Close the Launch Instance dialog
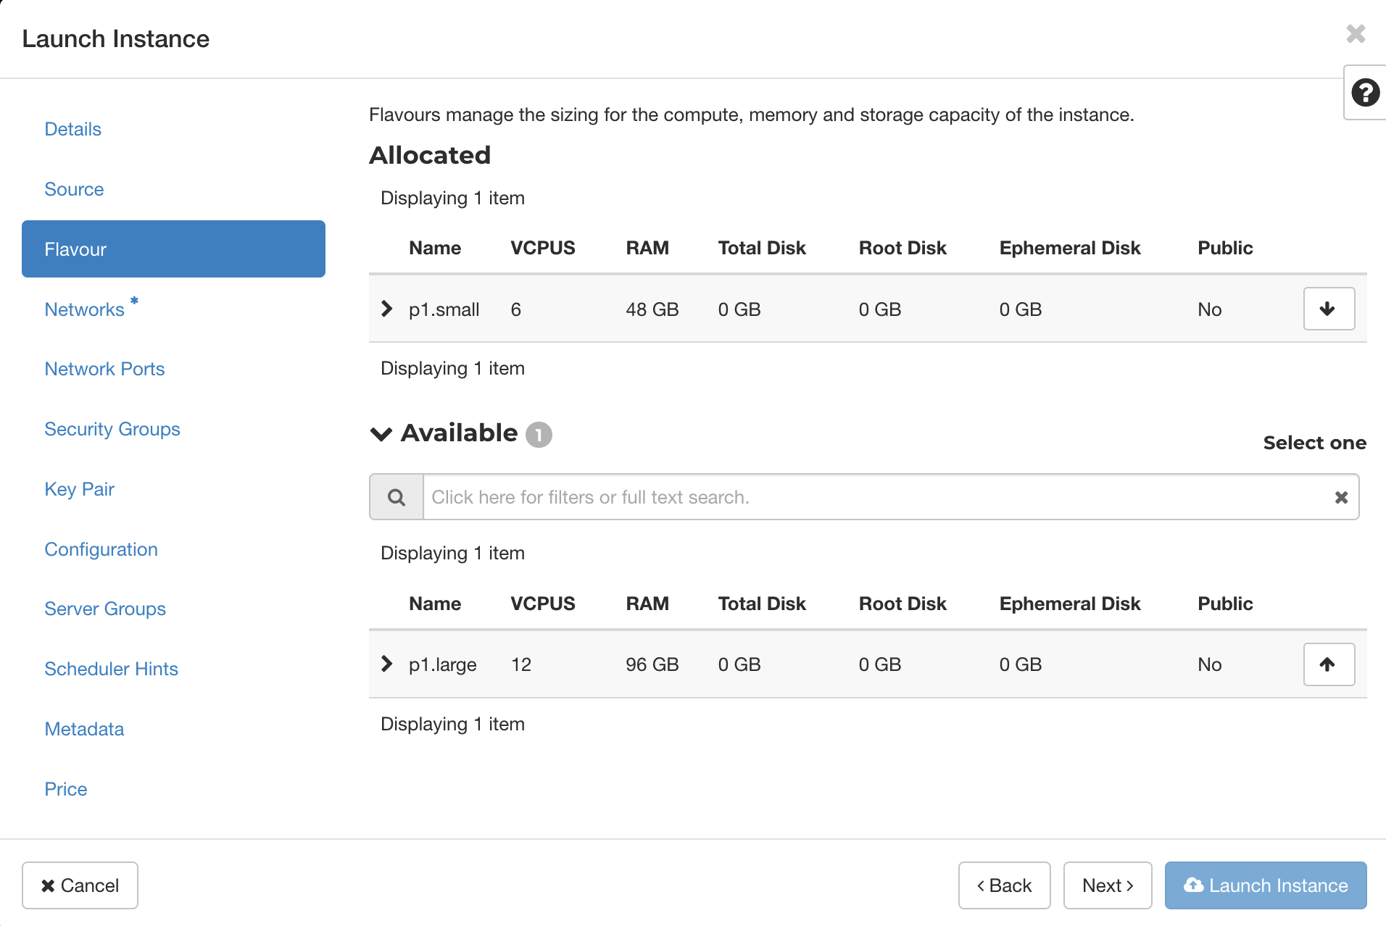The image size is (1386, 926). (1355, 34)
